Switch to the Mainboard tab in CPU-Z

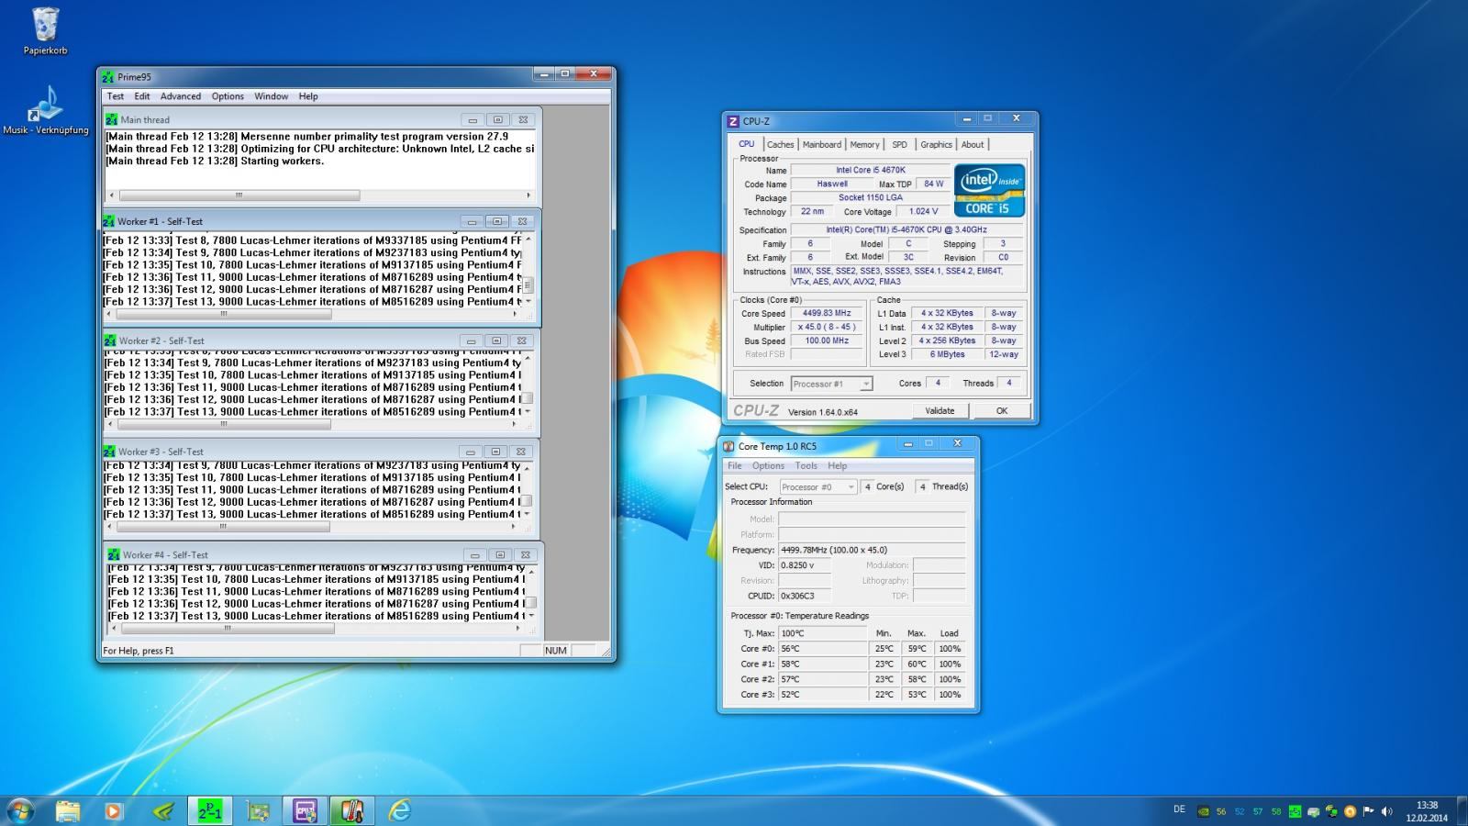coord(821,144)
